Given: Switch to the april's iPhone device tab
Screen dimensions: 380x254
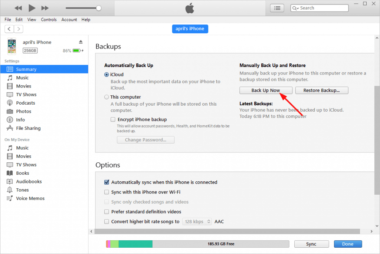Looking at the screenshot, I should (190, 29).
